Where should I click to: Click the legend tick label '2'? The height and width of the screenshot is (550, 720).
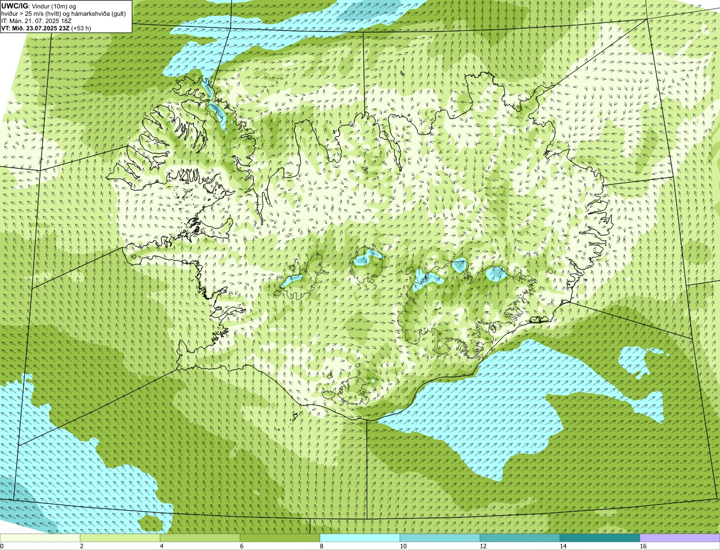(82, 546)
